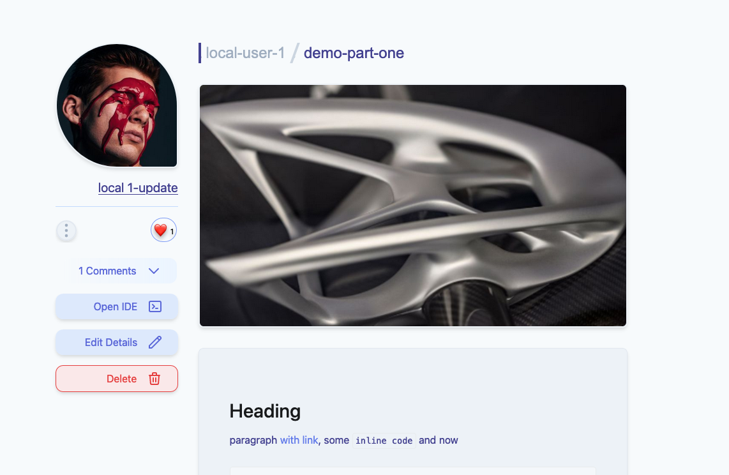Click the Open IDE button label
Screen dimensions: 729x475
[x=116, y=306]
